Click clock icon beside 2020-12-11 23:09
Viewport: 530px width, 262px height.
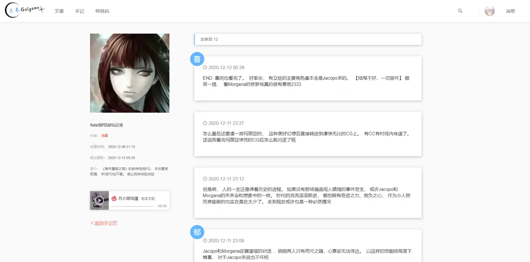coord(205,241)
